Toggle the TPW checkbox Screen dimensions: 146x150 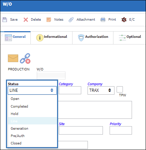pyautogui.click(x=120, y=89)
